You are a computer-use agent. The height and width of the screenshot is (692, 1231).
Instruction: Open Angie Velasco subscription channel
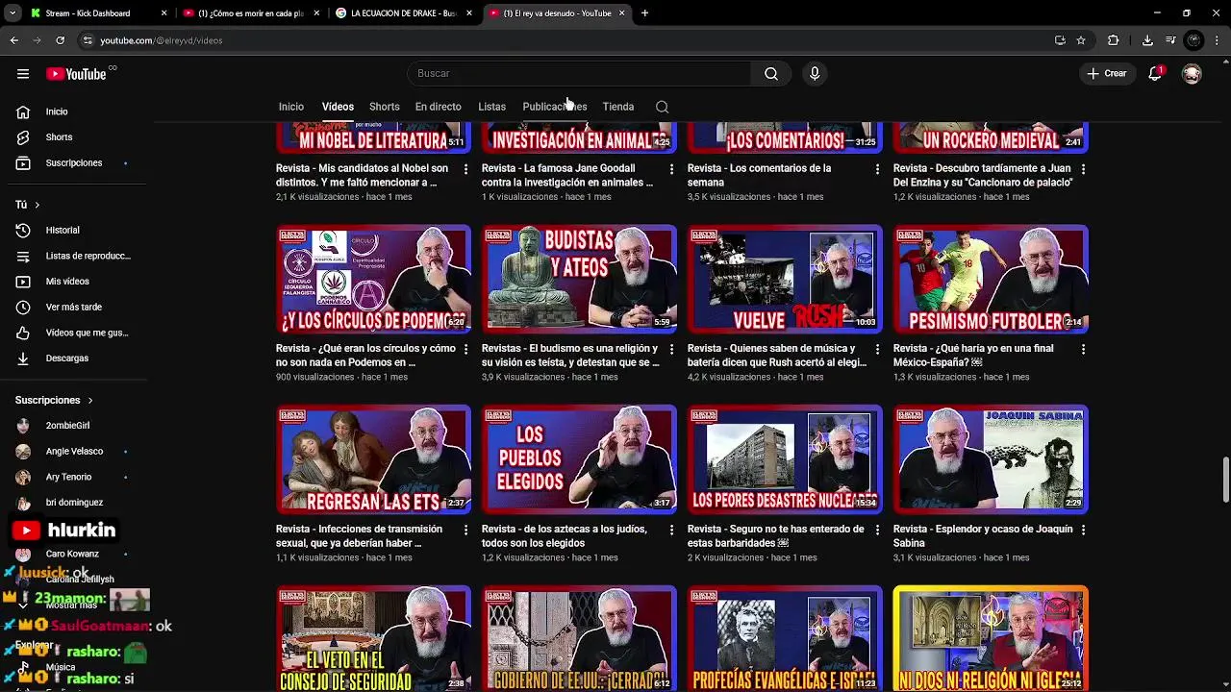point(74,452)
